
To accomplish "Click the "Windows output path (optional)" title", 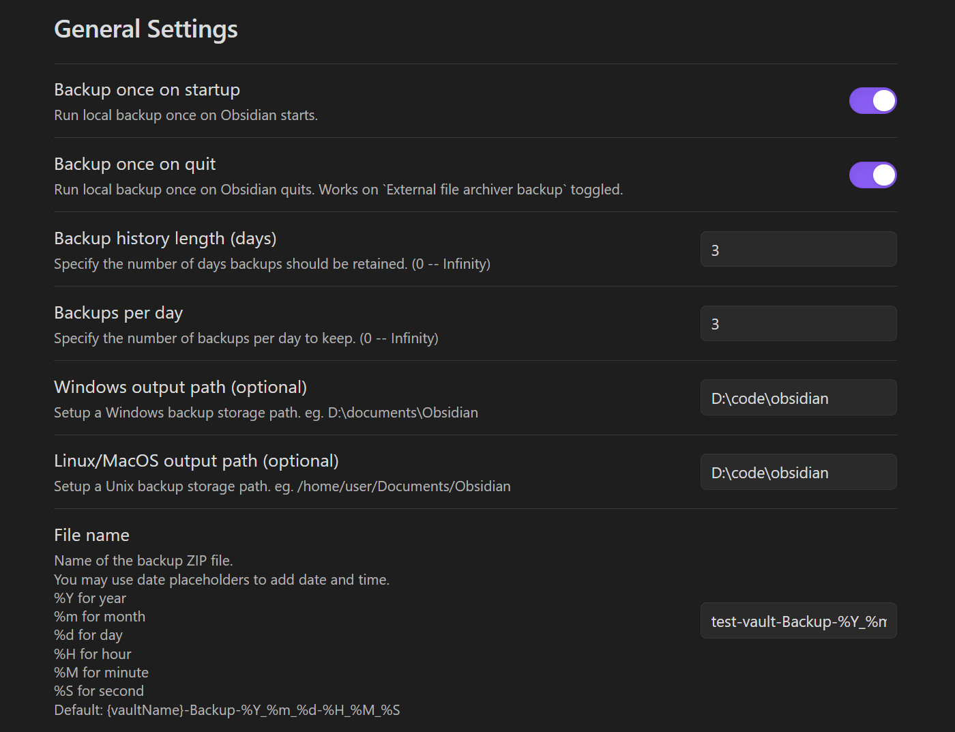I will pos(180,387).
